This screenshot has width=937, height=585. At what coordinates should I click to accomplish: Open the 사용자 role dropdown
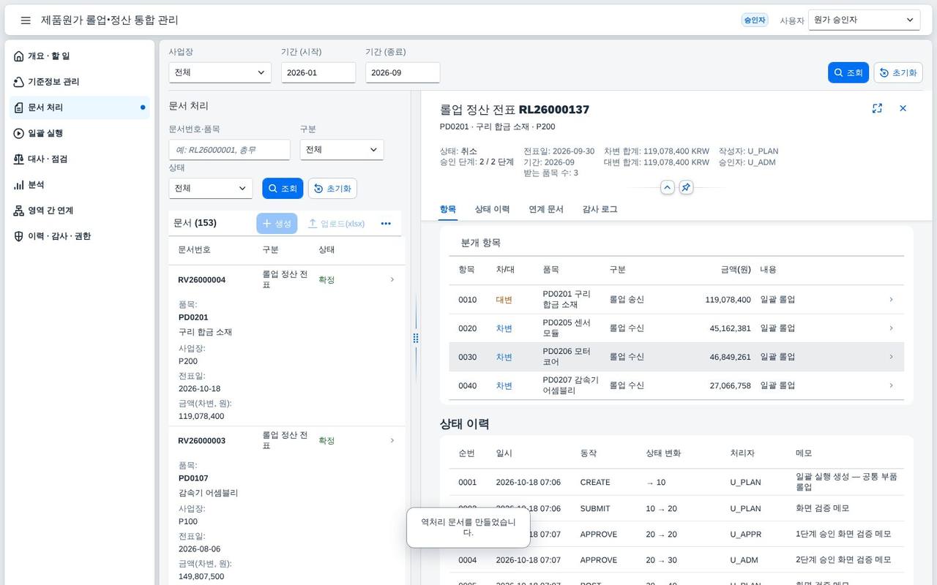tap(865, 20)
